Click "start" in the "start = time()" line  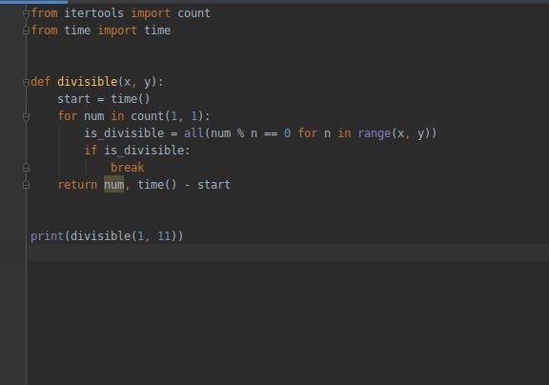74,99
